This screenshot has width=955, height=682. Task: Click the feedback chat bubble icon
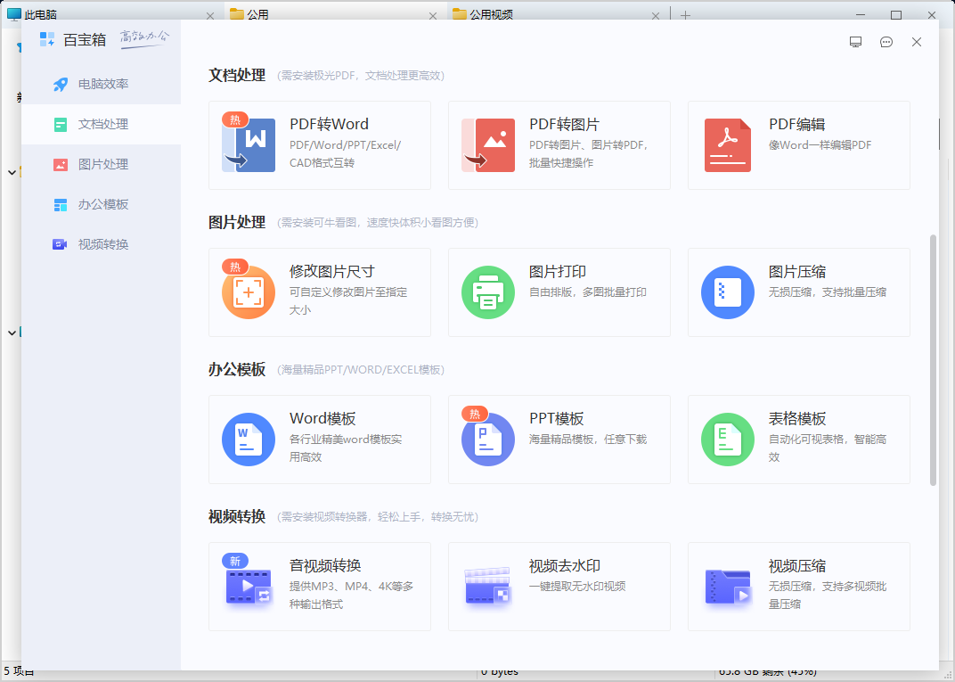pos(886,42)
